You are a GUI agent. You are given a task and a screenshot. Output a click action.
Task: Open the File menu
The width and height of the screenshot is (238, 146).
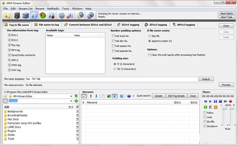point(6,9)
